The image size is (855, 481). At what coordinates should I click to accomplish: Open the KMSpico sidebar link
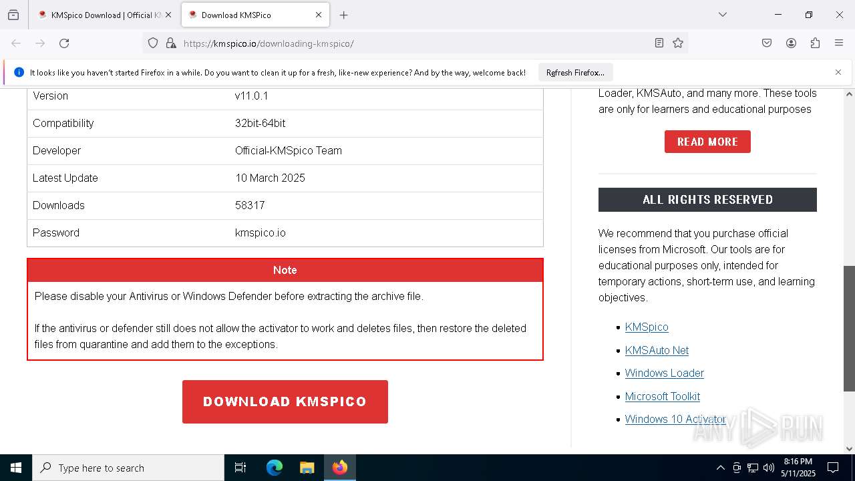coord(647,327)
